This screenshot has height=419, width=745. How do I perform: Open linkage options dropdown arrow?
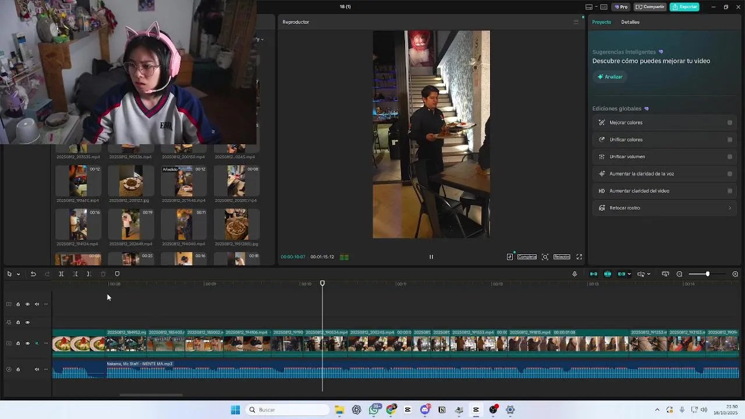pos(629,274)
